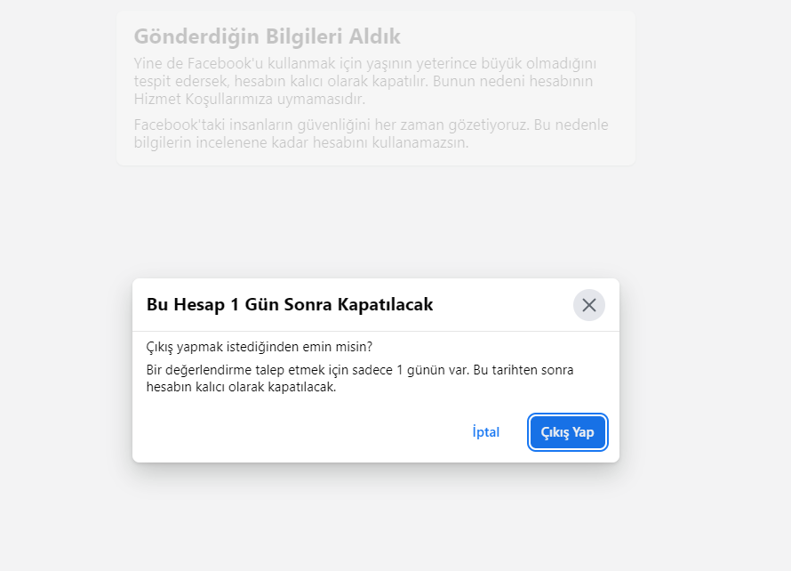791x571 pixels.
Task: Click the line starting Yine de Facebook'u kullanmak
Action: 364,64
